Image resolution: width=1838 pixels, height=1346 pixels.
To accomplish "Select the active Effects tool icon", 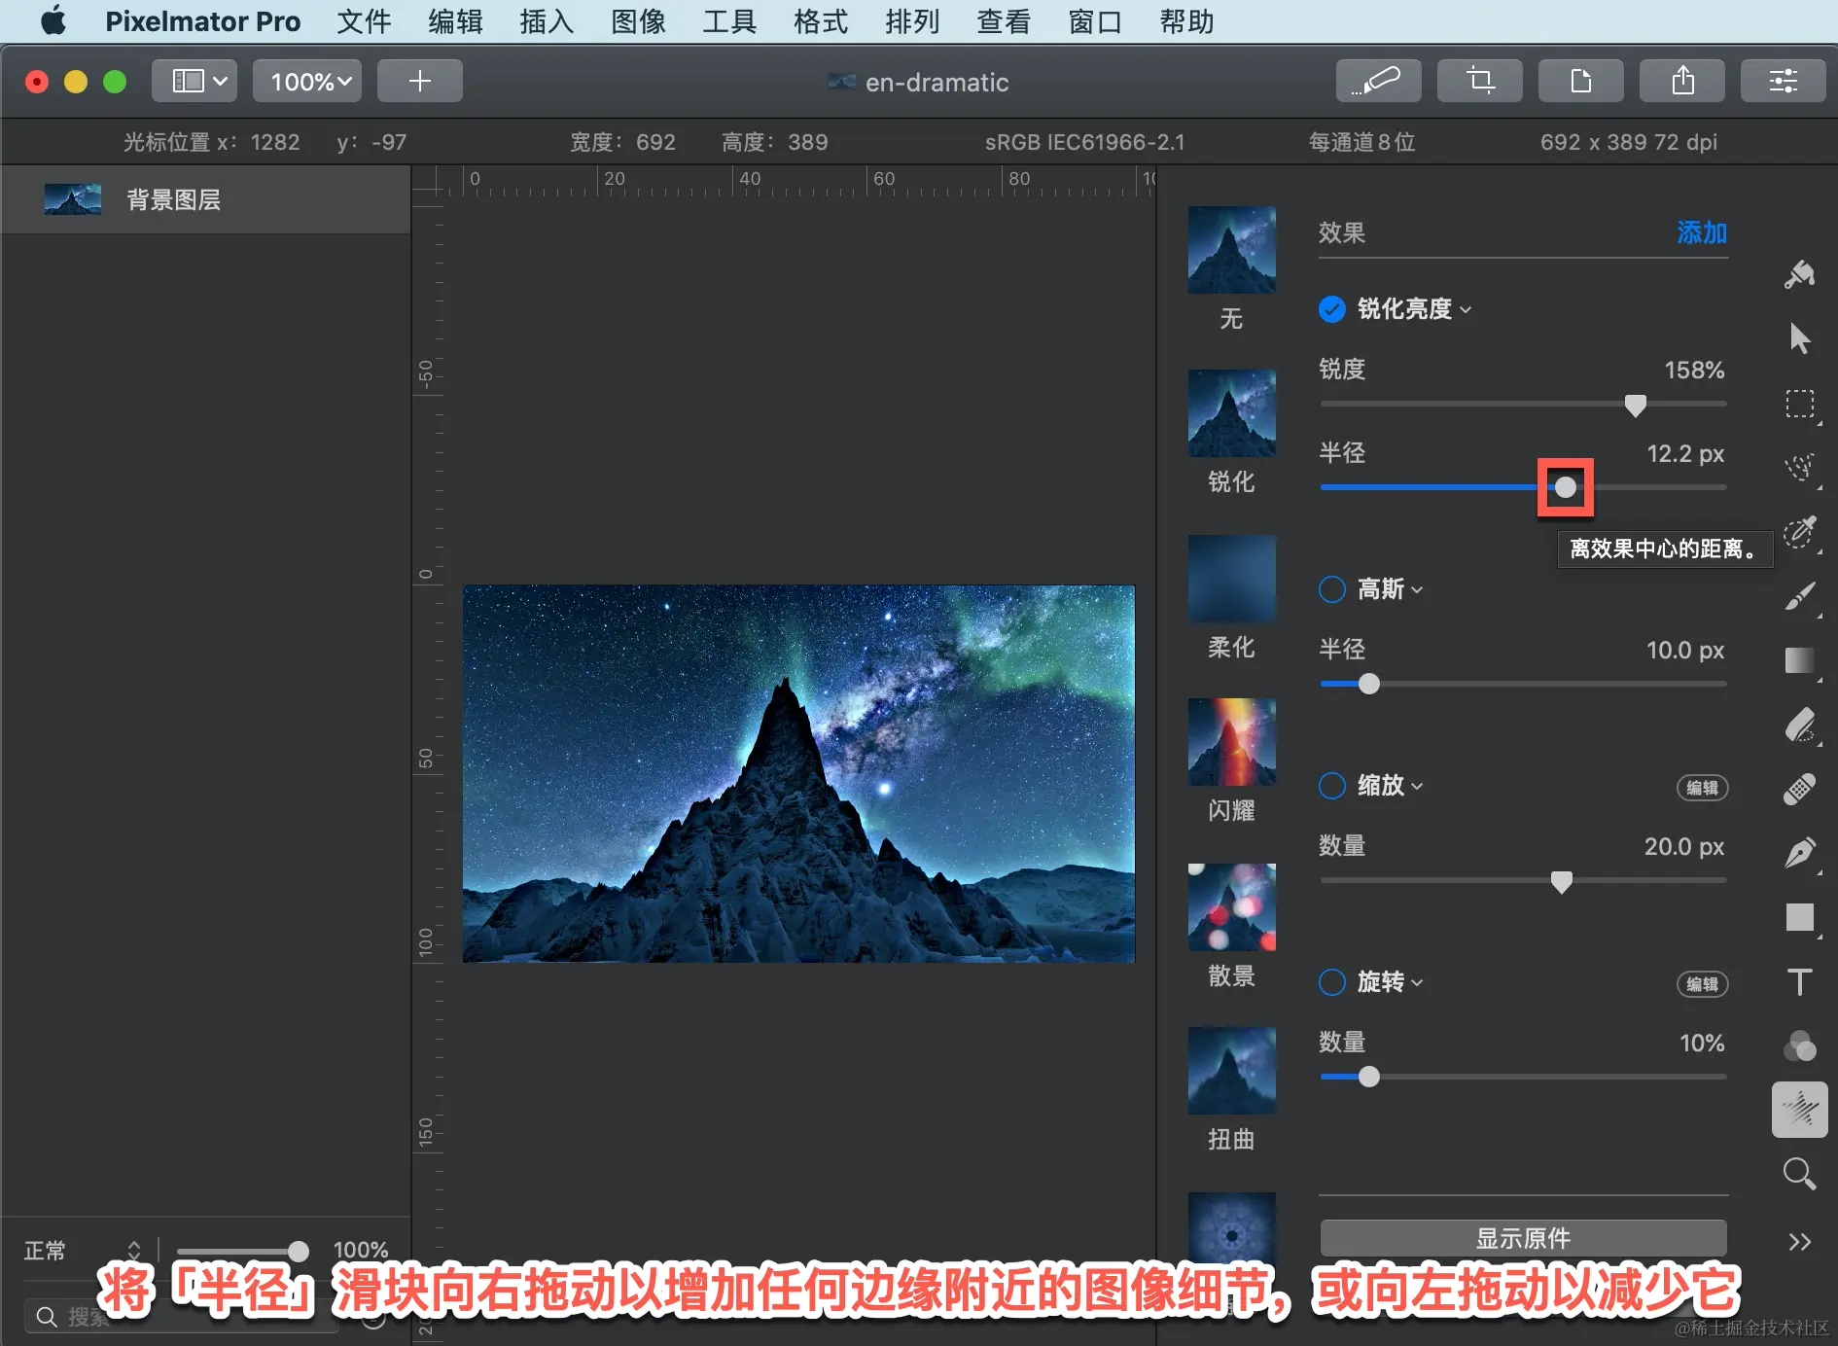I will tap(1800, 1110).
